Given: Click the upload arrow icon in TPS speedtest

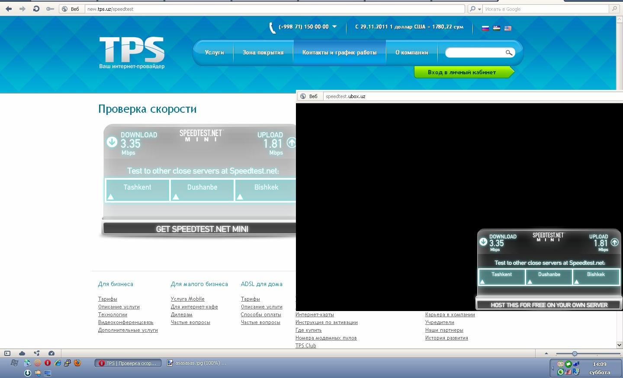Looking at the screenshot, I should [x=292, y=143].
